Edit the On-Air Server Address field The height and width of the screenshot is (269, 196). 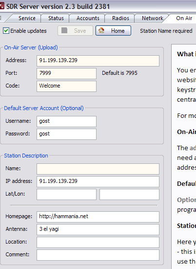point(98,61)
